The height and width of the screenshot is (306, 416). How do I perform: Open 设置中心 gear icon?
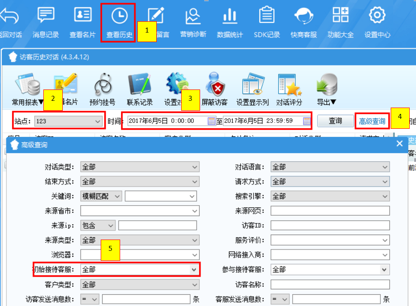(x=377, y=17)
